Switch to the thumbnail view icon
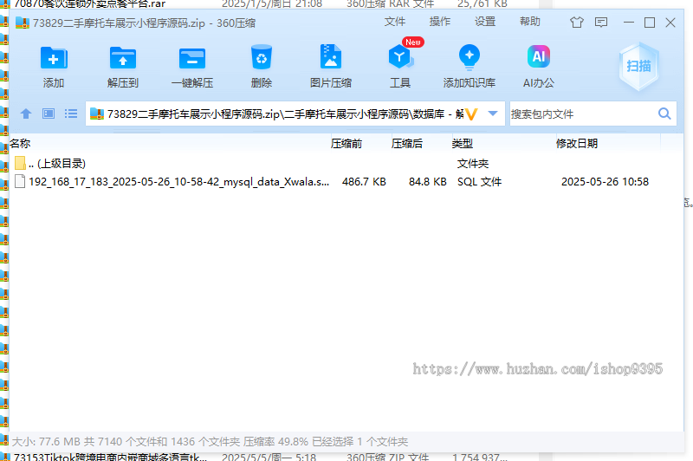The height and width of the screenshot is (461, 693). [49, 114]
